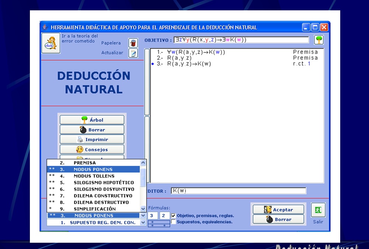The image size is (369, 249).
Task: Click the Aceptar button
Action: click(x=278, y=210)
